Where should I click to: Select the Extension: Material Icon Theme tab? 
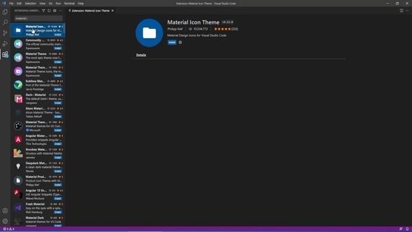pyautogui.click(x=91, y=11)
